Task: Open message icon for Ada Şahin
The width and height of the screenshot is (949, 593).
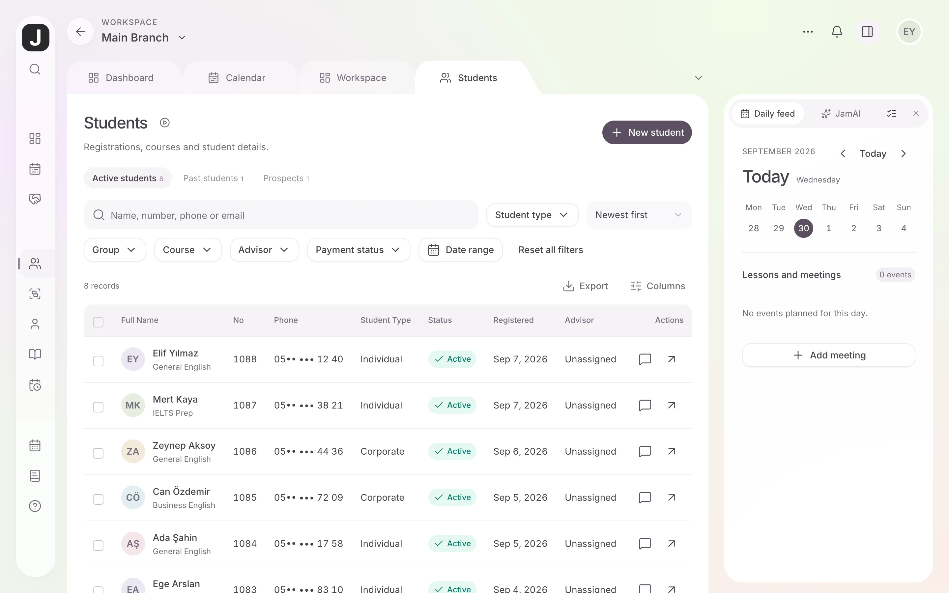Action: (645, 543)
